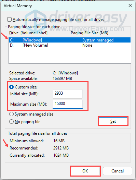Click the Cancel button
This screenshot has width=136, height=180.
tap(118, 171)
